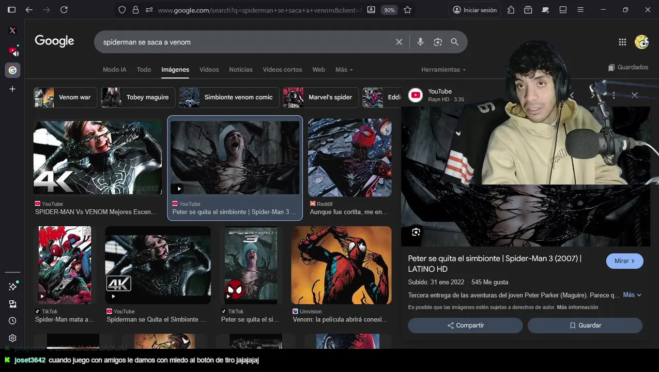This screenshot has height=372, width=659.
Task: Reload the page with refresh icon
Action: (64, 10)
